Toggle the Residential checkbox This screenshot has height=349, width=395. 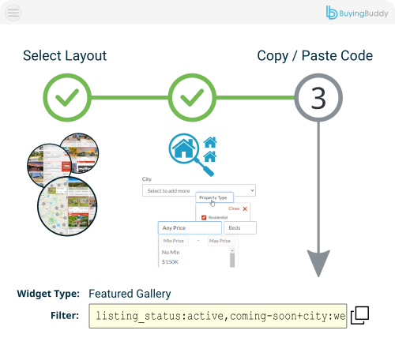[x=204, y=217]
